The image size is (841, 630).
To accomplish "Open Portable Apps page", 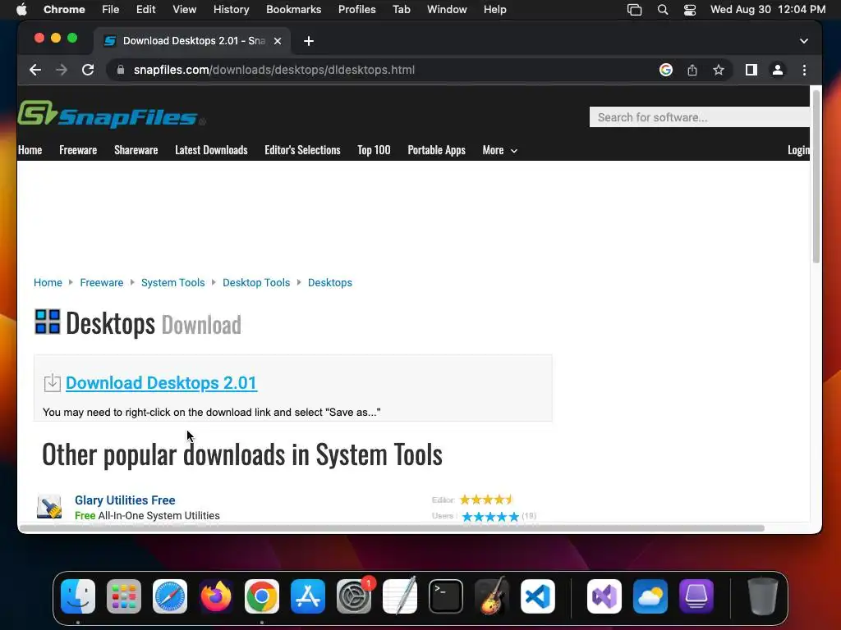I will 437,151.
